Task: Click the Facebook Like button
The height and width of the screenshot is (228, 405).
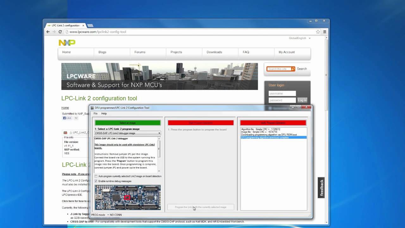Action: (x=67, y=118)
